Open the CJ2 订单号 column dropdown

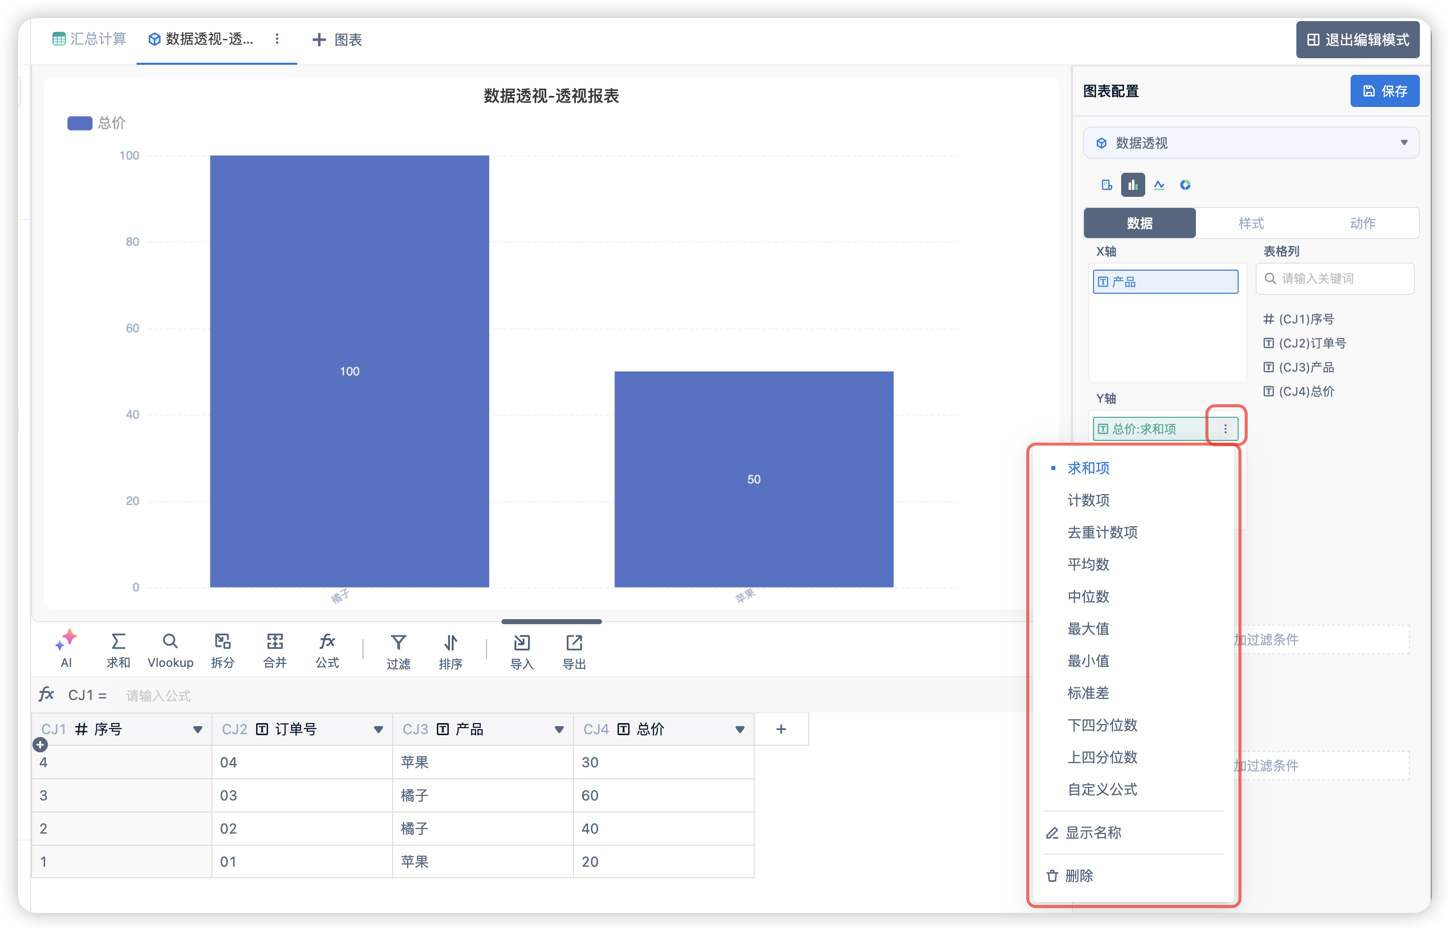(x=379, y=730)
